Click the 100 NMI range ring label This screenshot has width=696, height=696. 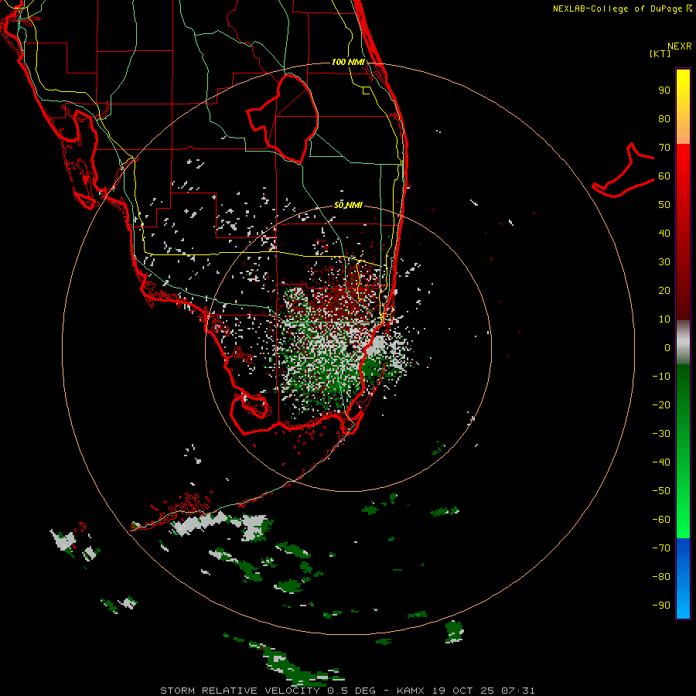click(x=348, y=62)
